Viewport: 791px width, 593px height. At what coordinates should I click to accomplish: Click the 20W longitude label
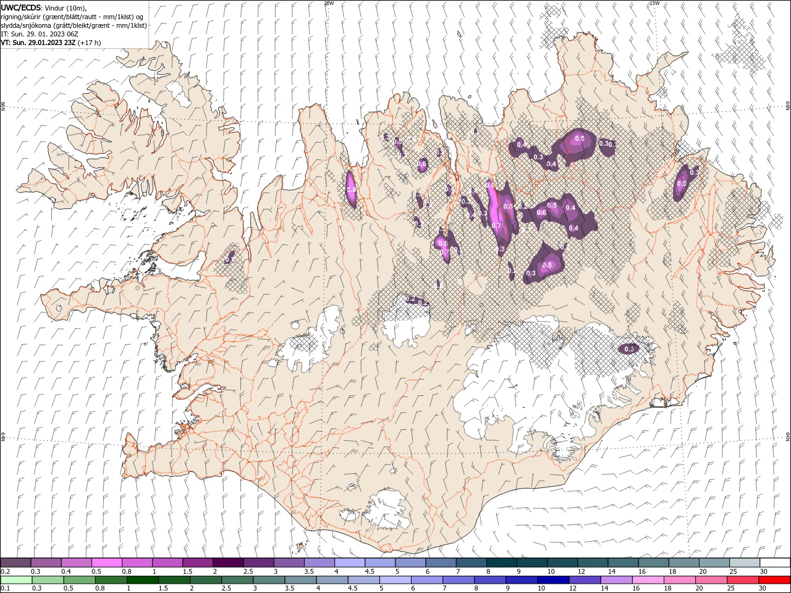click(329, 3)
